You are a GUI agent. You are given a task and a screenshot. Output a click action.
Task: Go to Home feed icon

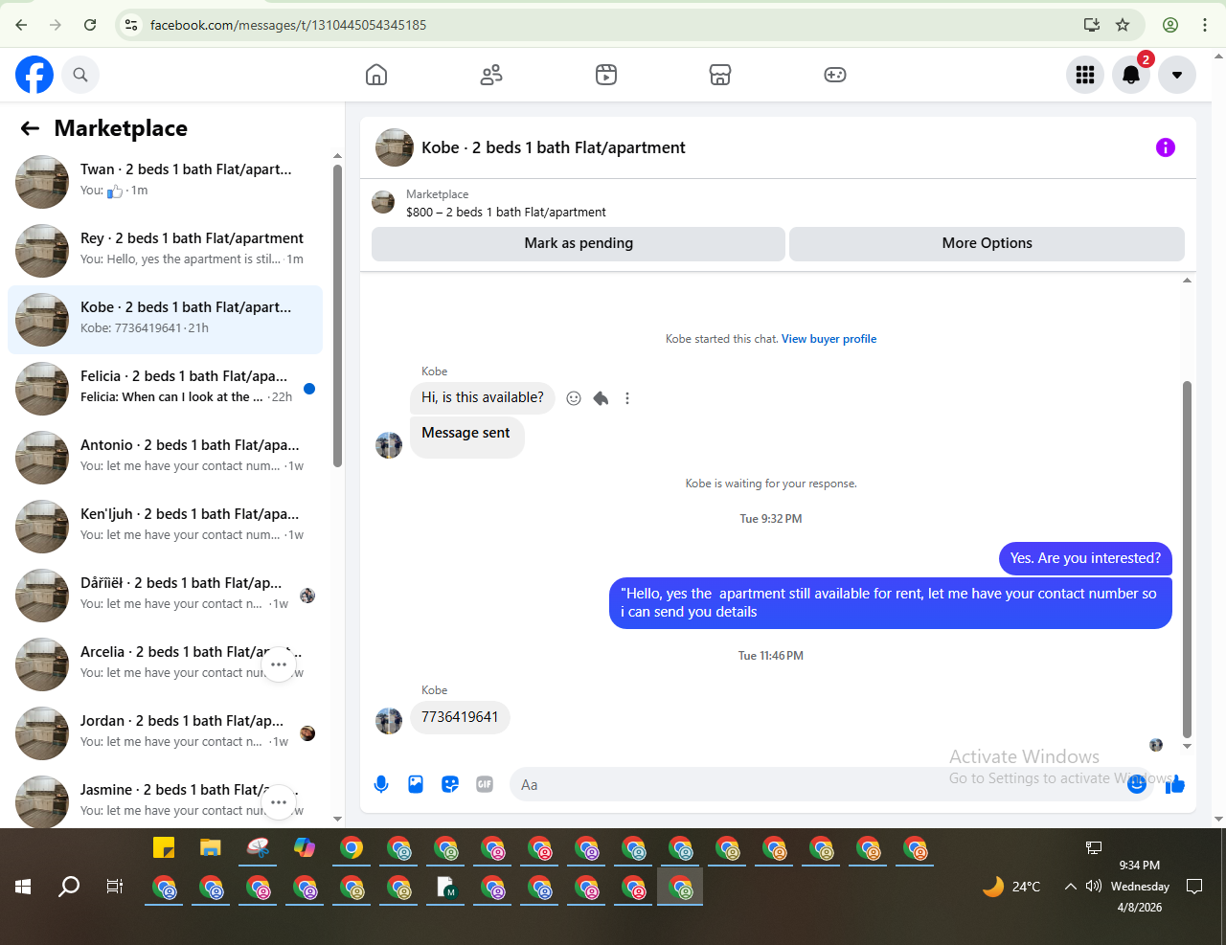click(376, 75)
